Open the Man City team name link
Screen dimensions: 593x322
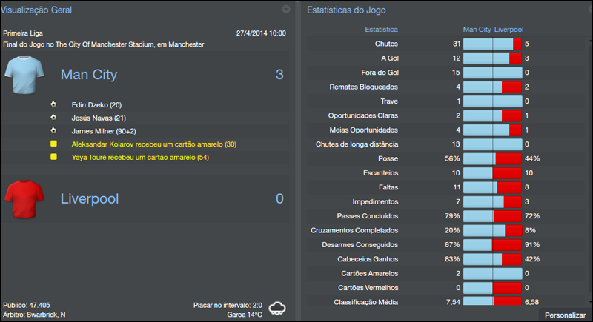88,75
